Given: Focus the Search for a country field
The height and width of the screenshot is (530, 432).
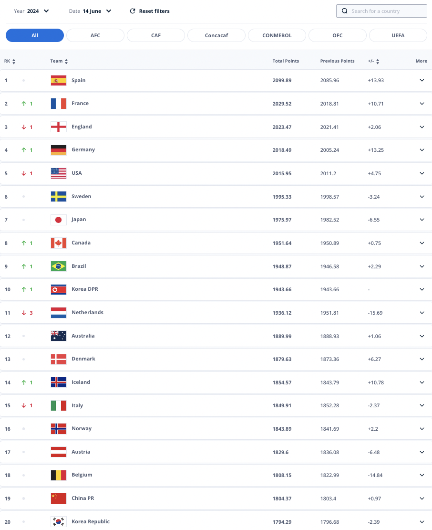Looking at the screenshot, I should coord(382,11).
